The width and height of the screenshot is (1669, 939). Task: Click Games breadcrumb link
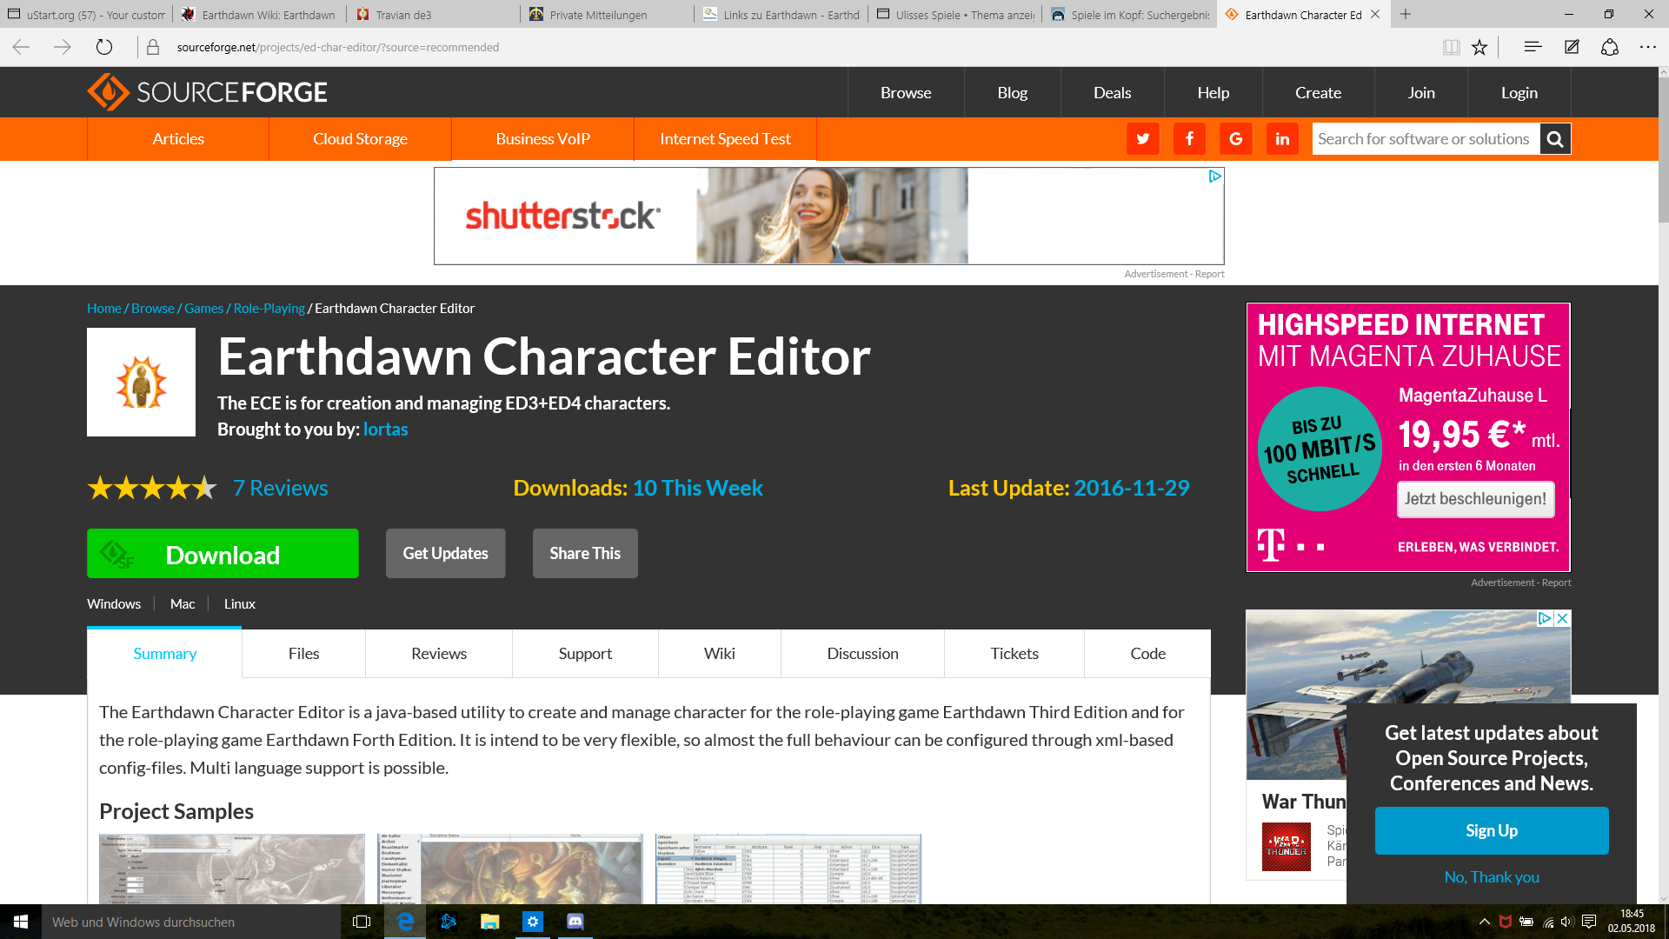203,309
